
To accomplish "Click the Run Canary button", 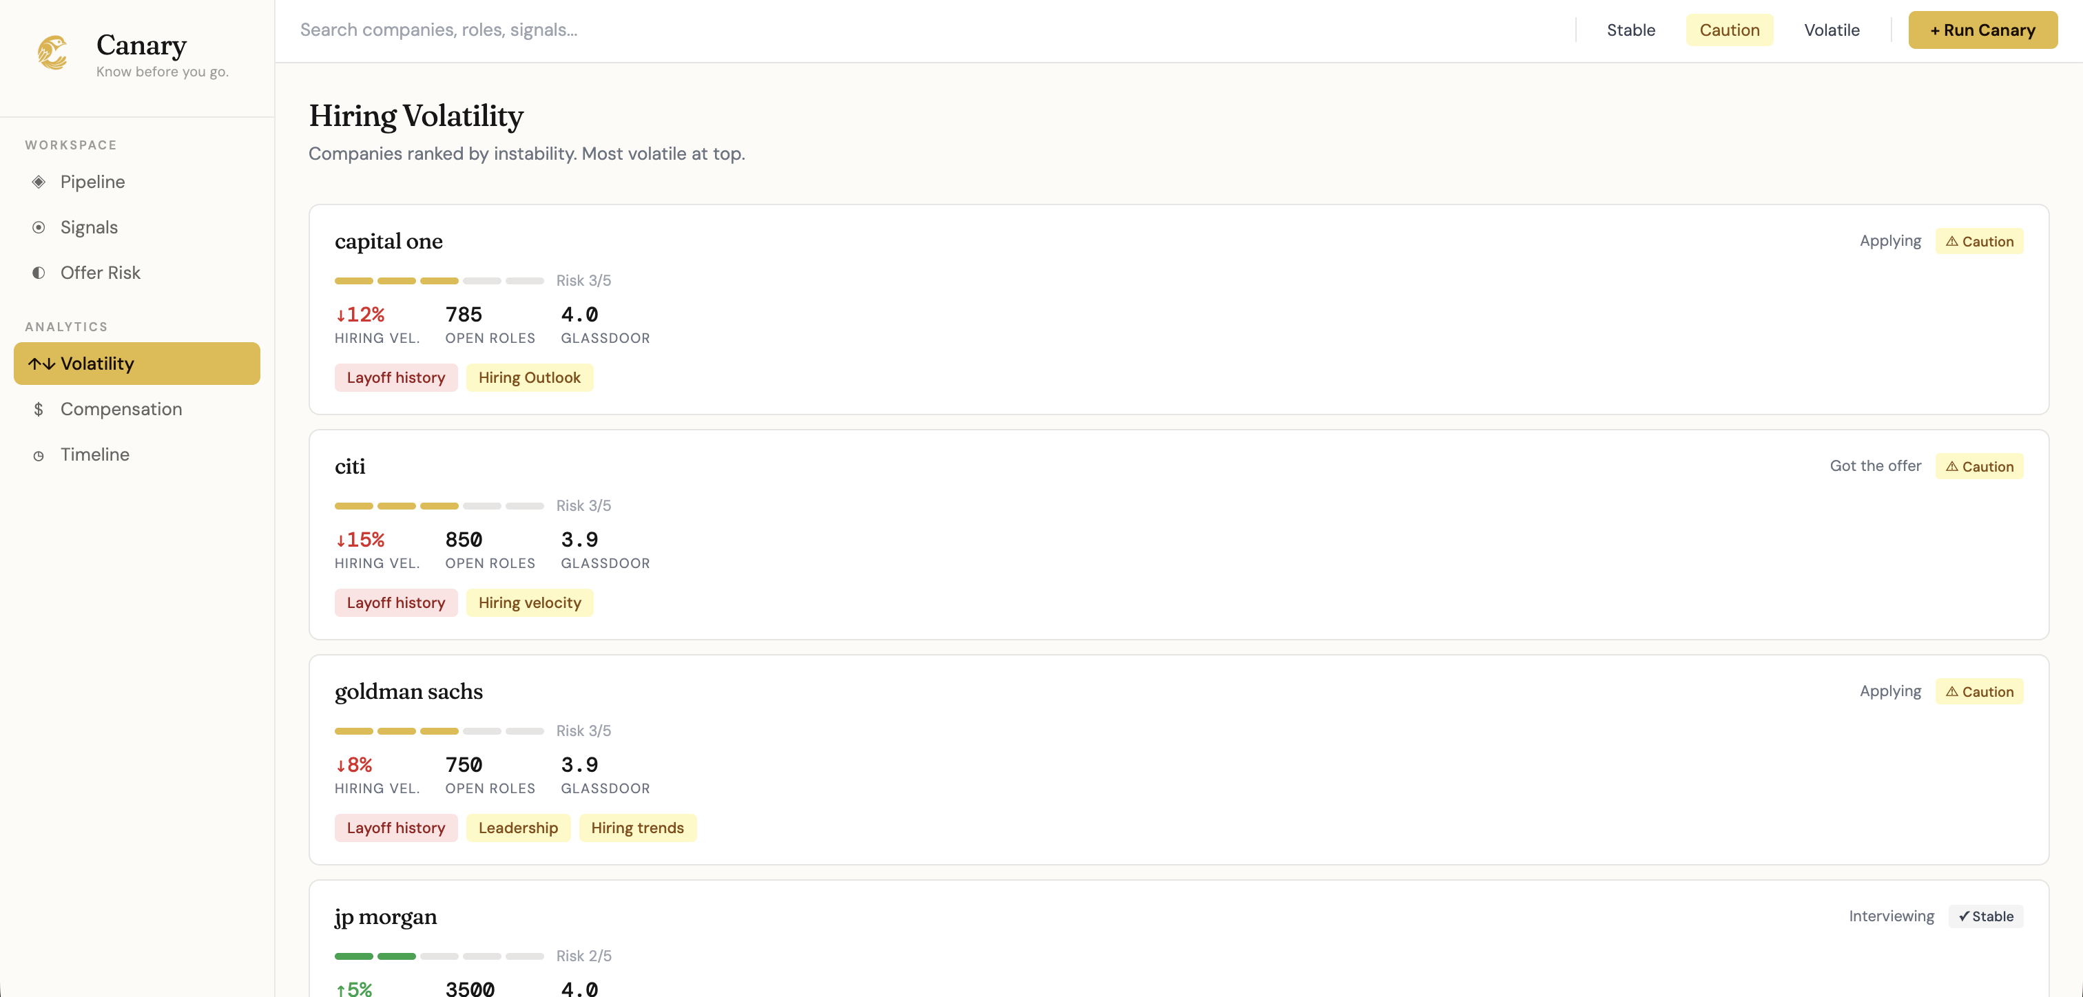I will (x=1982, y=30).
